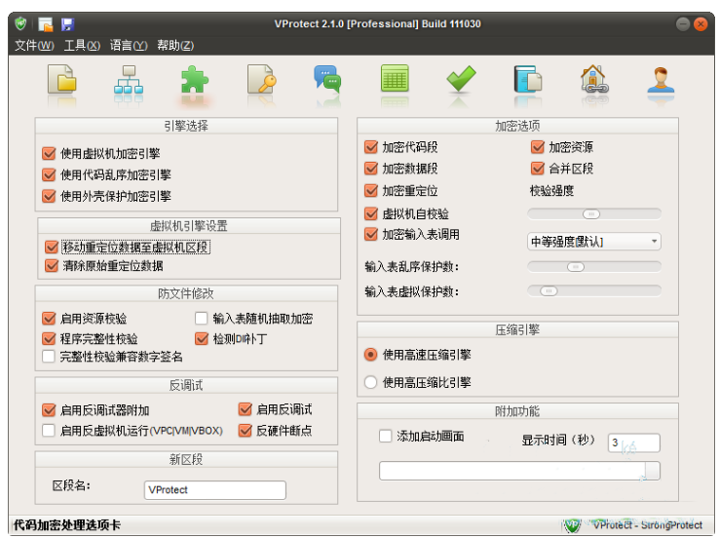The width and height of the screenshot is (719, 538).
Task: Select 使用高压缩比引擎 radio button
Action: (x=370, y=382)
